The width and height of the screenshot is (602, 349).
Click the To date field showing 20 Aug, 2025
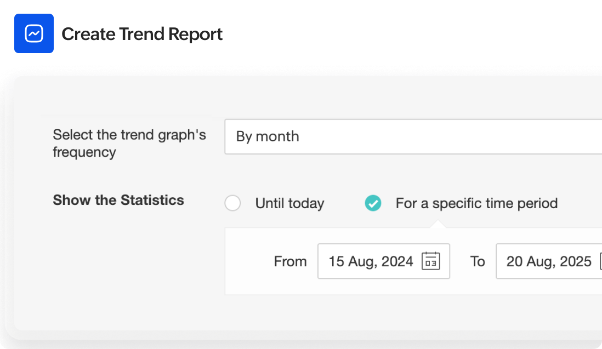(548, 261)
